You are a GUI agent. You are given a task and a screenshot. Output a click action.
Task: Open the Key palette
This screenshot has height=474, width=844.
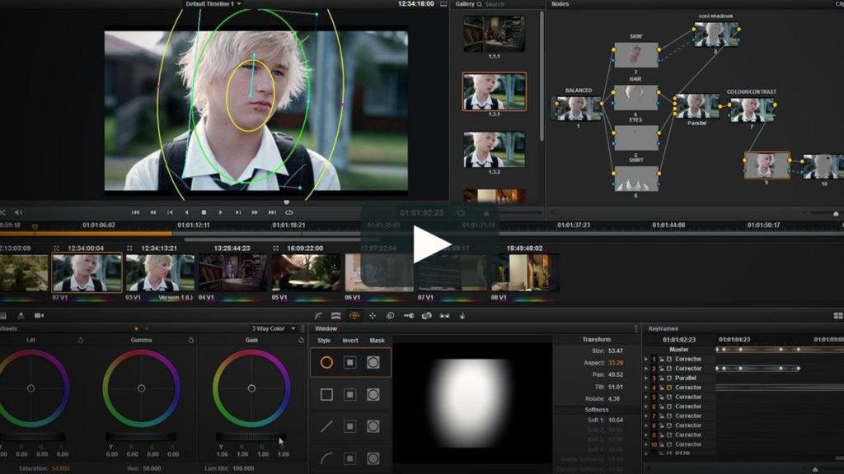[410, 316]
